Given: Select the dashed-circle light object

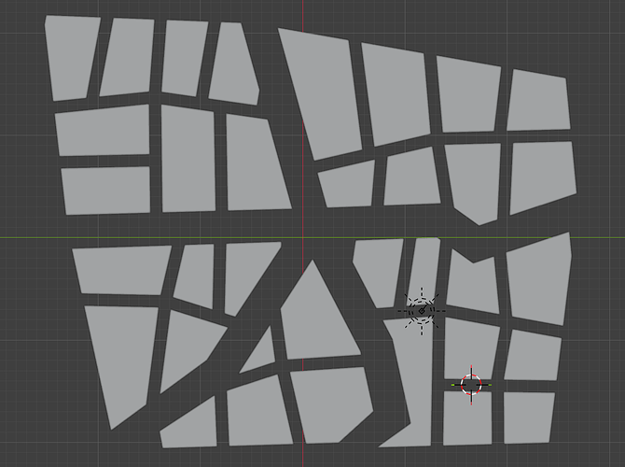Looking at the screenshot, I should pyautogui.click(x=422, y=311).
